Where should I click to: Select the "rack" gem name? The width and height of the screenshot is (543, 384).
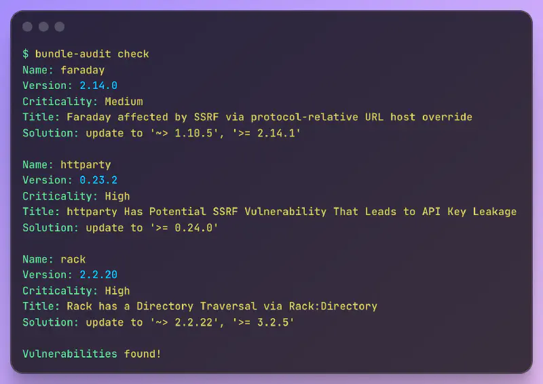[x=73, y=259]
